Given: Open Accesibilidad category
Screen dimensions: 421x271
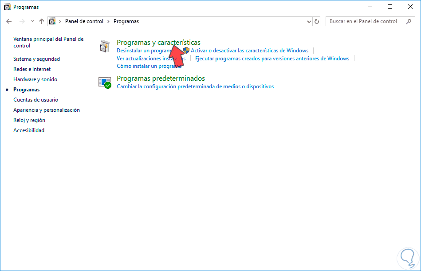Looking at the screenshot, I should pyautogui.click(x=29, y=130).
